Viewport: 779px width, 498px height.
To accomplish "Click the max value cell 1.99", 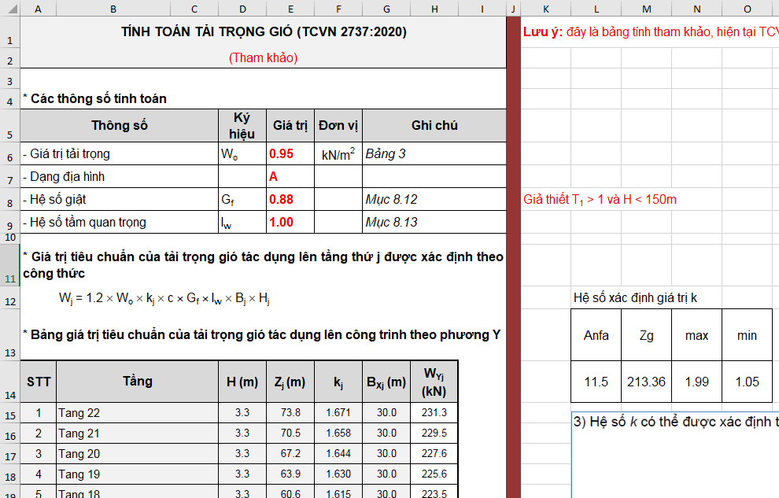I will [x=696, y=382].
